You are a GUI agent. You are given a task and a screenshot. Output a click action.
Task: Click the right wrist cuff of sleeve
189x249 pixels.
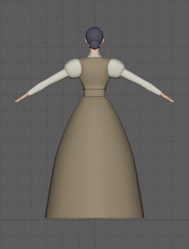click(160, 93)
